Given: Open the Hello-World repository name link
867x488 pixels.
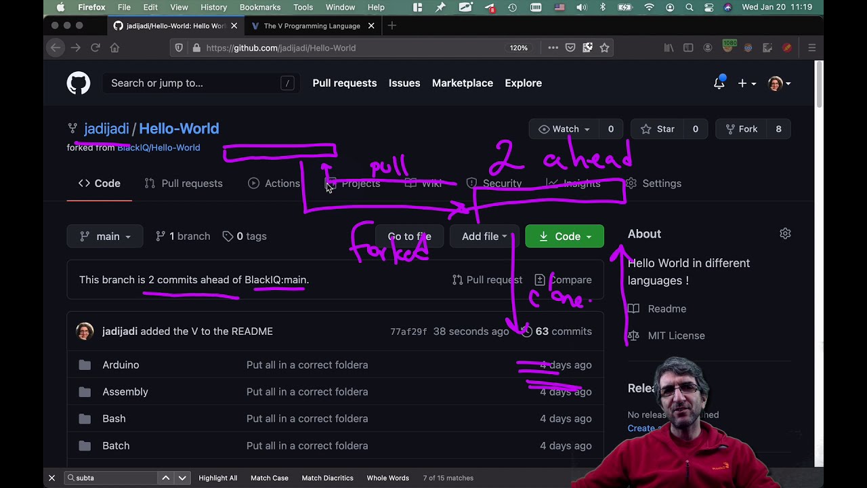Looking at the screenshot, I should [x=179, y=128].
